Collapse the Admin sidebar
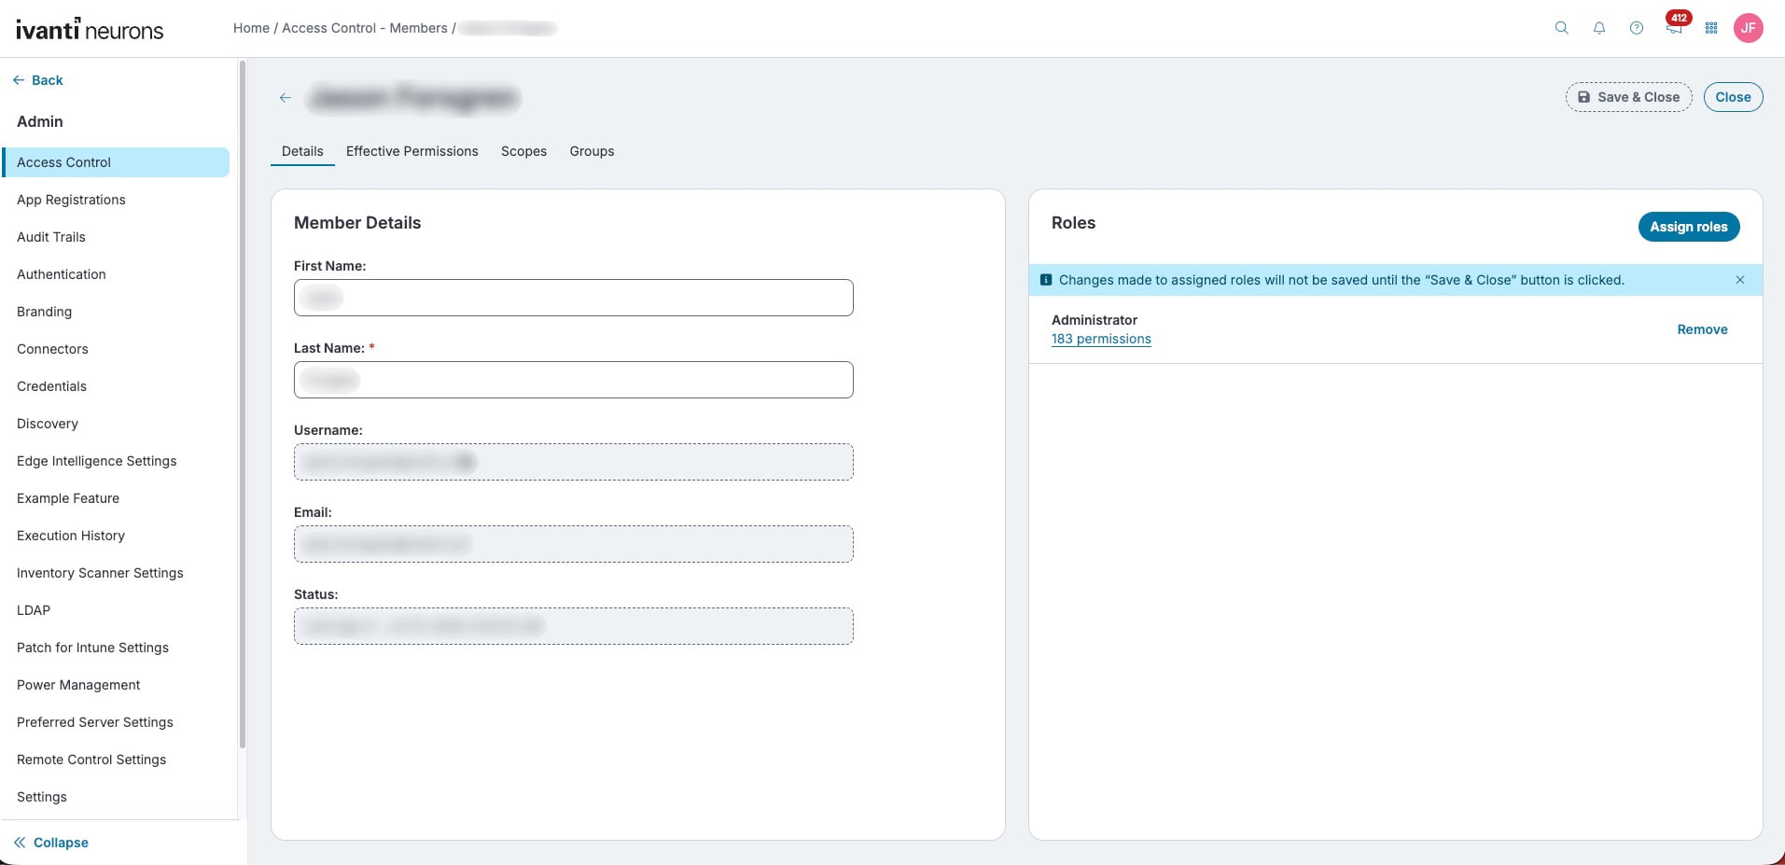The width and height of the screenshot is (1785, 865). tap(51, 843)
